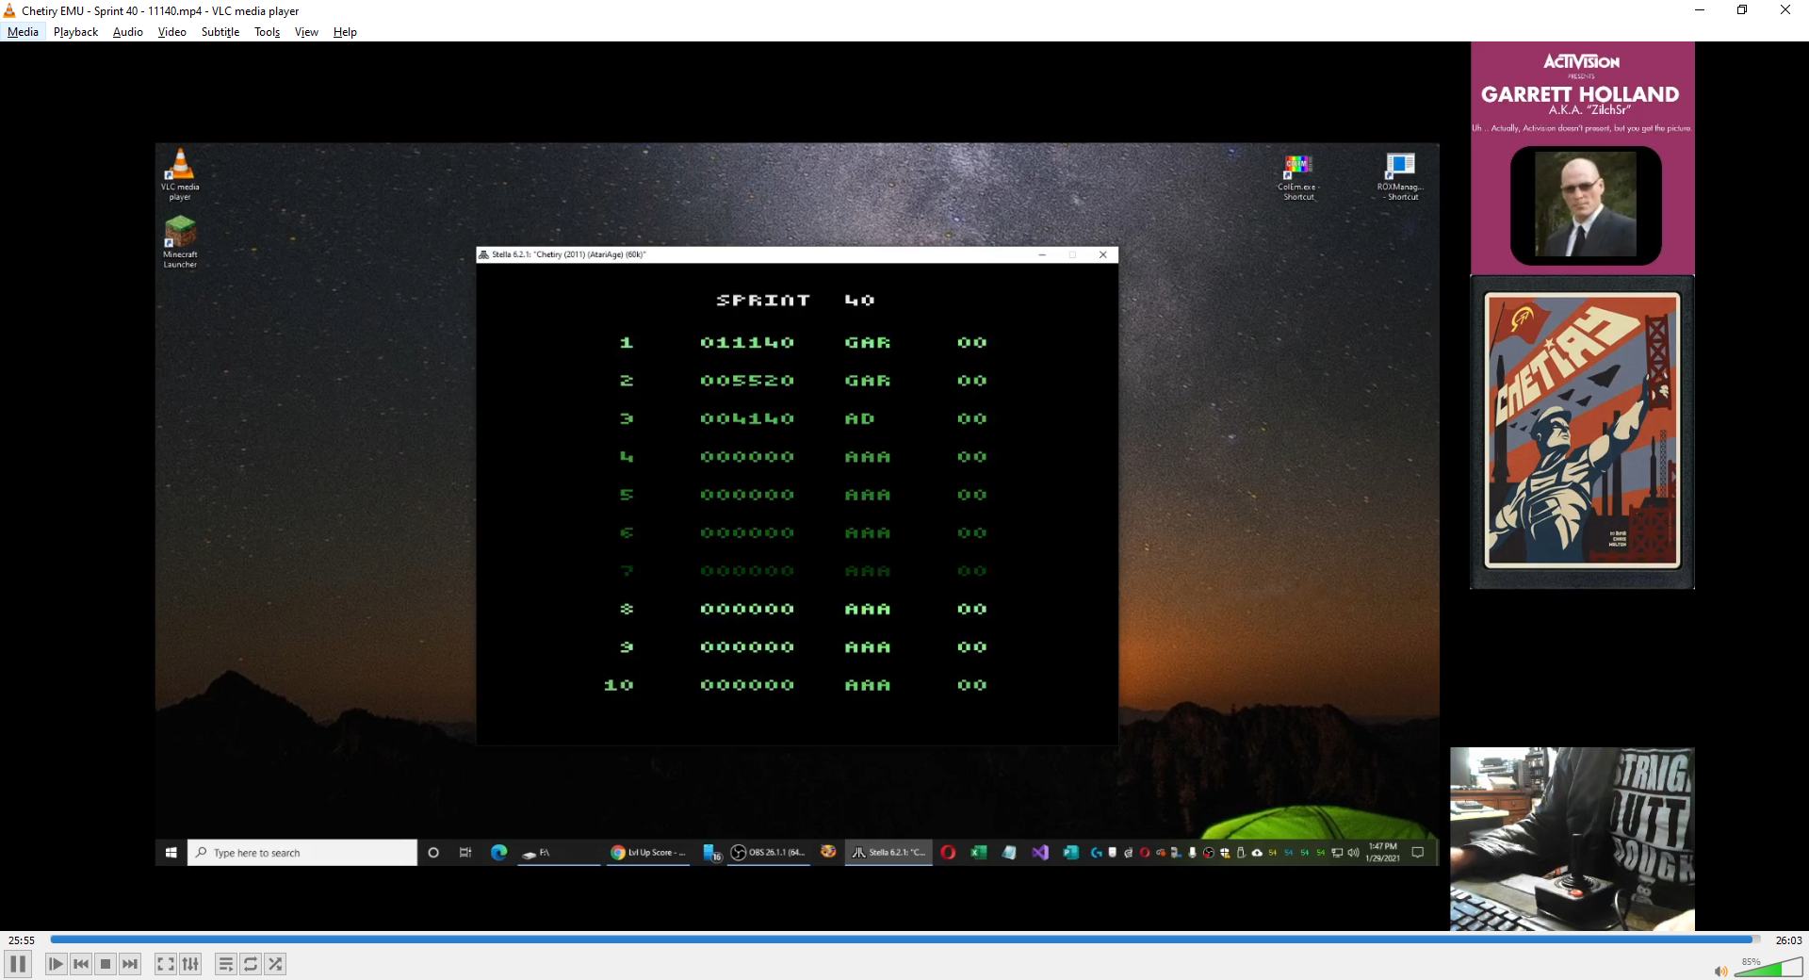The width and height of the screenshot is (1809, 980).
Task: Mute audio via speaker icon
Action: coord(1720,971)
